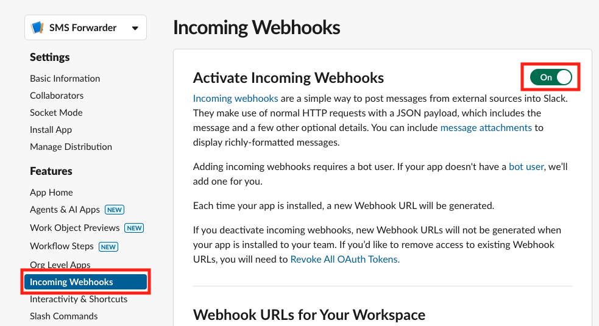Go to Slash Commands page
The width and height of the screenshot is (599, 326).
pyautogui.click(x=64, y=316)
